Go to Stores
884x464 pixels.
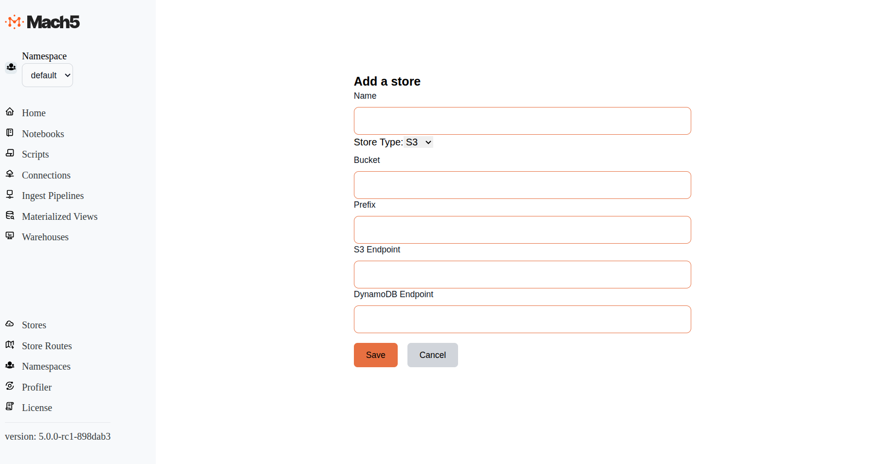tap(34, 325)
